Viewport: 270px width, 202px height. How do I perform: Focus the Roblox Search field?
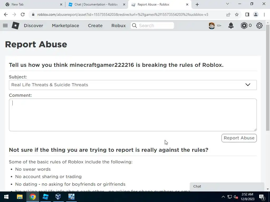[x=152, y=26]
